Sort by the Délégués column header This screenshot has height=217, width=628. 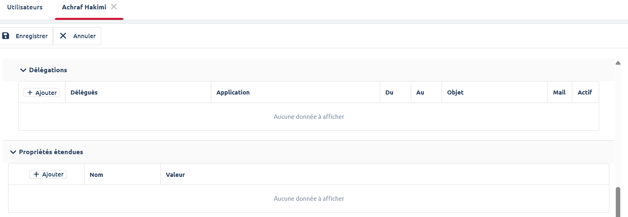84,92
